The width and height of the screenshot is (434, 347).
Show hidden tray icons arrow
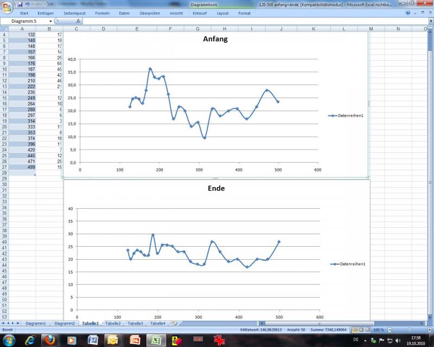(365, 340)
